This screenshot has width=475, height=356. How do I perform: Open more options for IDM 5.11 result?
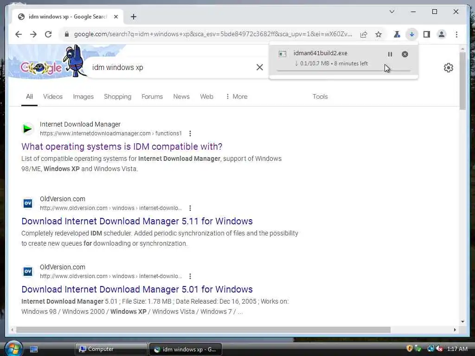tap(190, 208)
